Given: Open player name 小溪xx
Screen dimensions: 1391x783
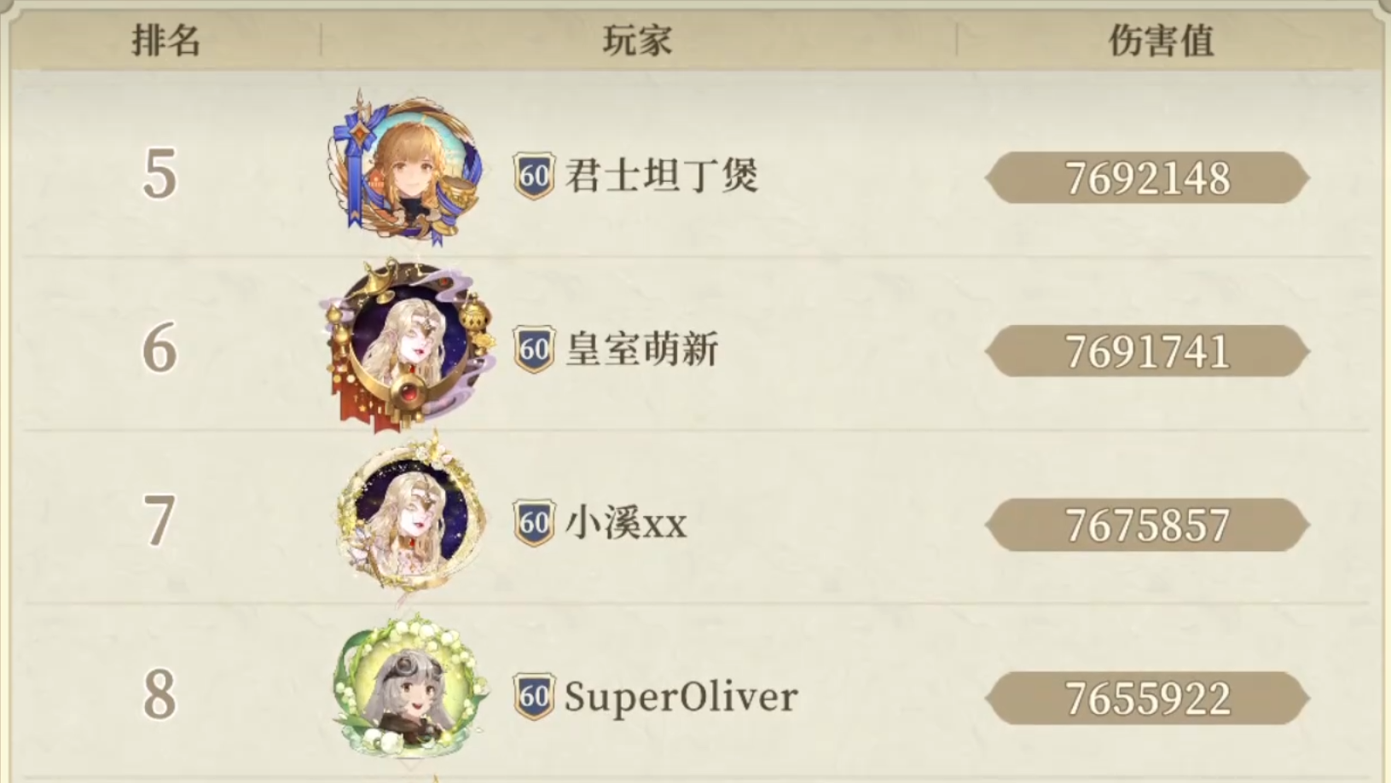Looking at the screenshot, I should (x=626, y=522).
